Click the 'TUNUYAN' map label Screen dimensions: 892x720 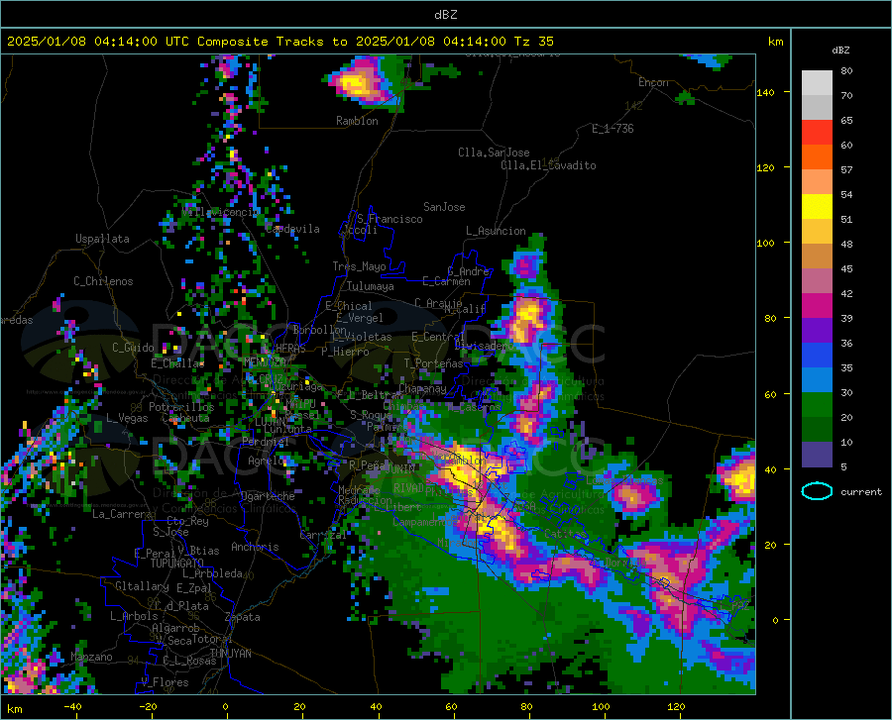(230, 653)
